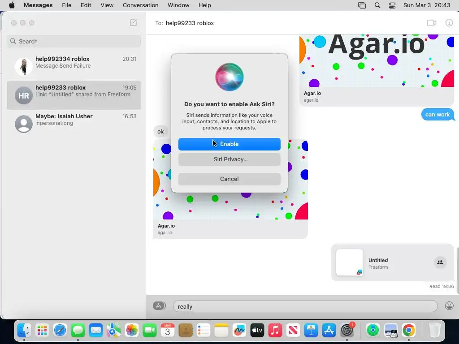
Task: Select the Maybe: Isaiah Usher conversation
Action: click(x=74, y=123)
